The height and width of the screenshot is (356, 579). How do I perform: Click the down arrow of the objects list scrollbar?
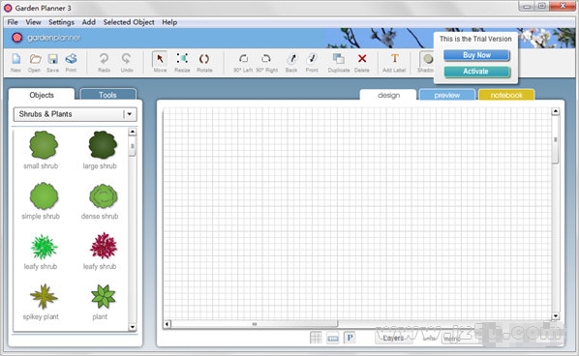click(x=133, y=327)
